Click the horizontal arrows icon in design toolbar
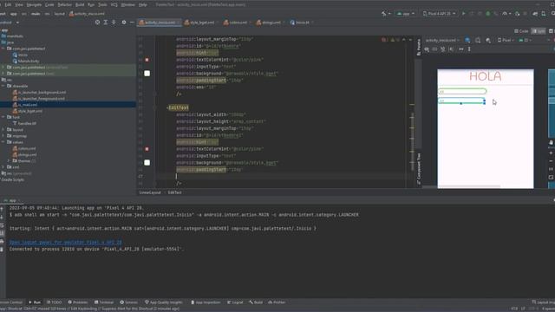 pos(460,49)
